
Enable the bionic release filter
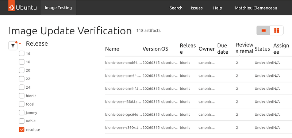pos(22,96)
